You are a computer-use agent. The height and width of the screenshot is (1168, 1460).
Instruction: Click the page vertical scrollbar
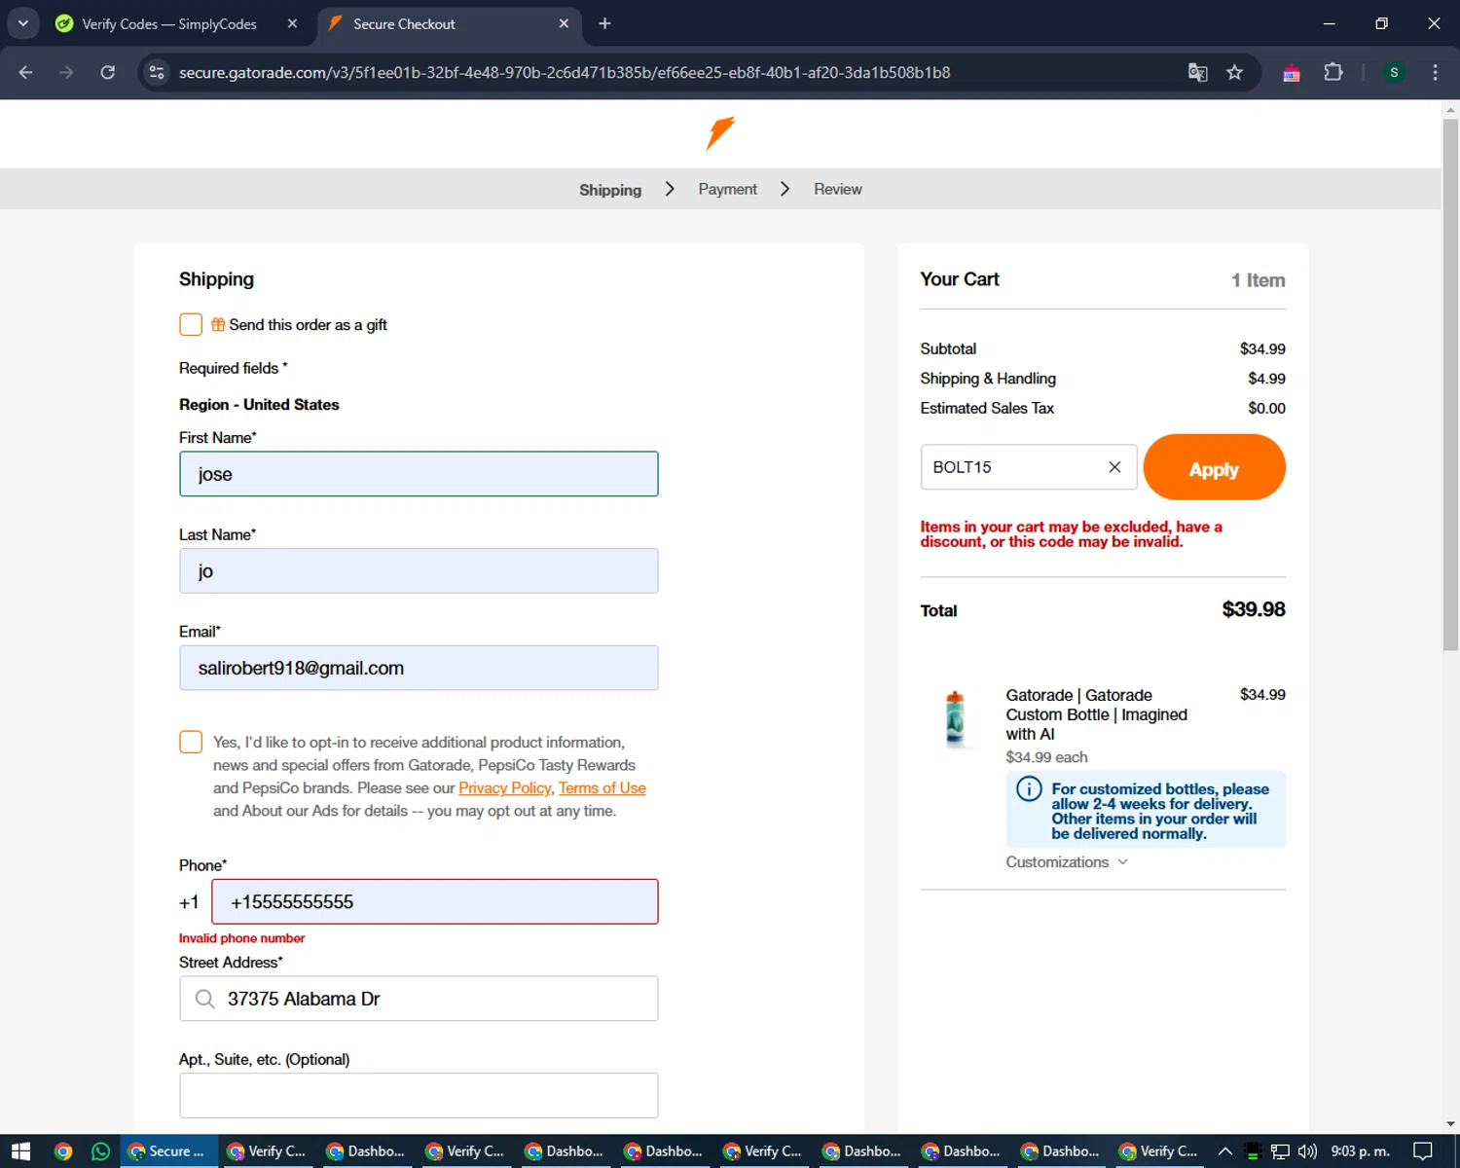(1450, 384)
